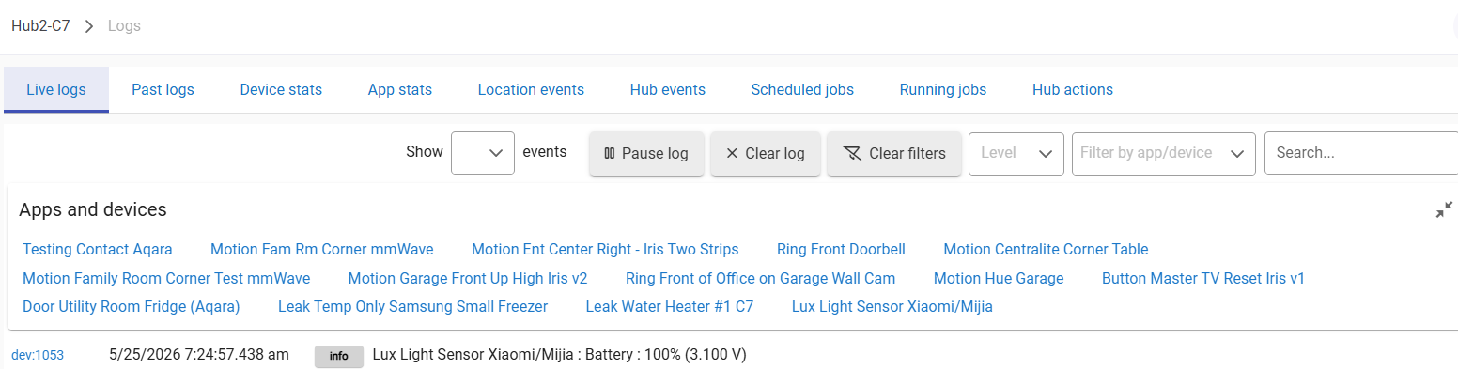
Task: Open the Level filter dropdown
Action: pyautogui.click(x=1016, y=153)
